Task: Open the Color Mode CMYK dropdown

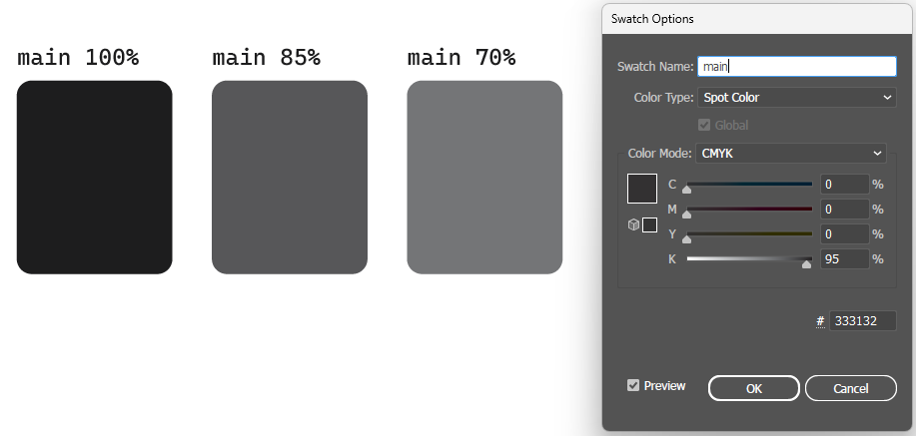Action: [x=791, y=154]
